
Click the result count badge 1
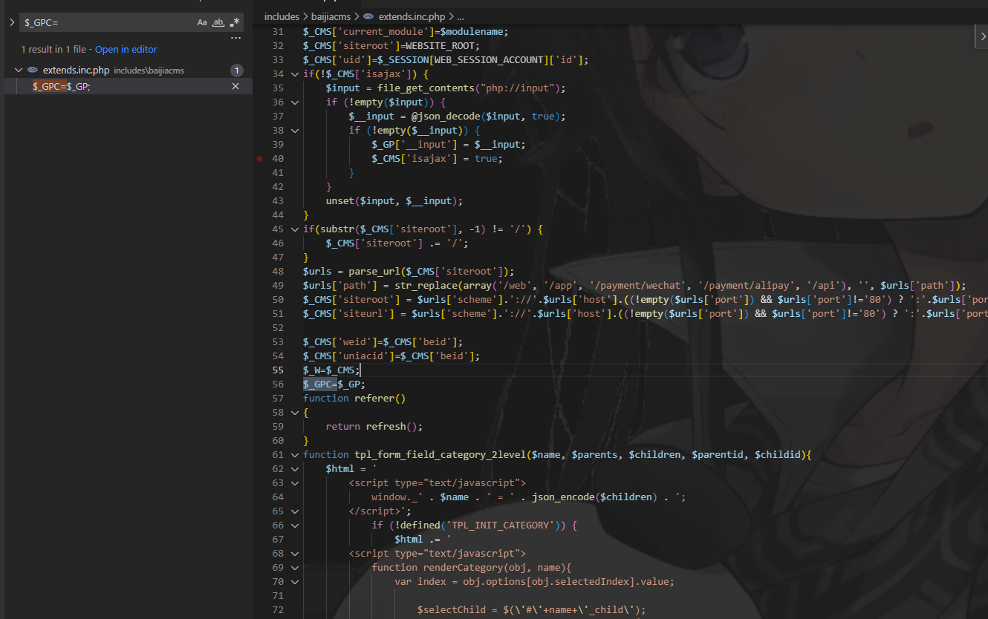pos(237,71)
